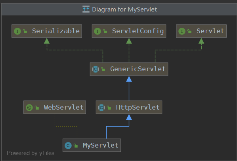Select the GenericServlet class node

pyautogui.click(x=129, y=69)
